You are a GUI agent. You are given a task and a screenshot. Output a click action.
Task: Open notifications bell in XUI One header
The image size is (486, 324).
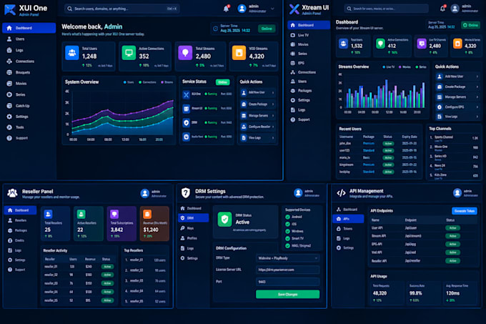click(227, 9)
